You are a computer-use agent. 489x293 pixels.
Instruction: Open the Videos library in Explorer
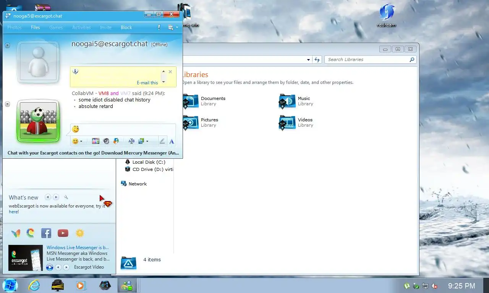(296, 122)
